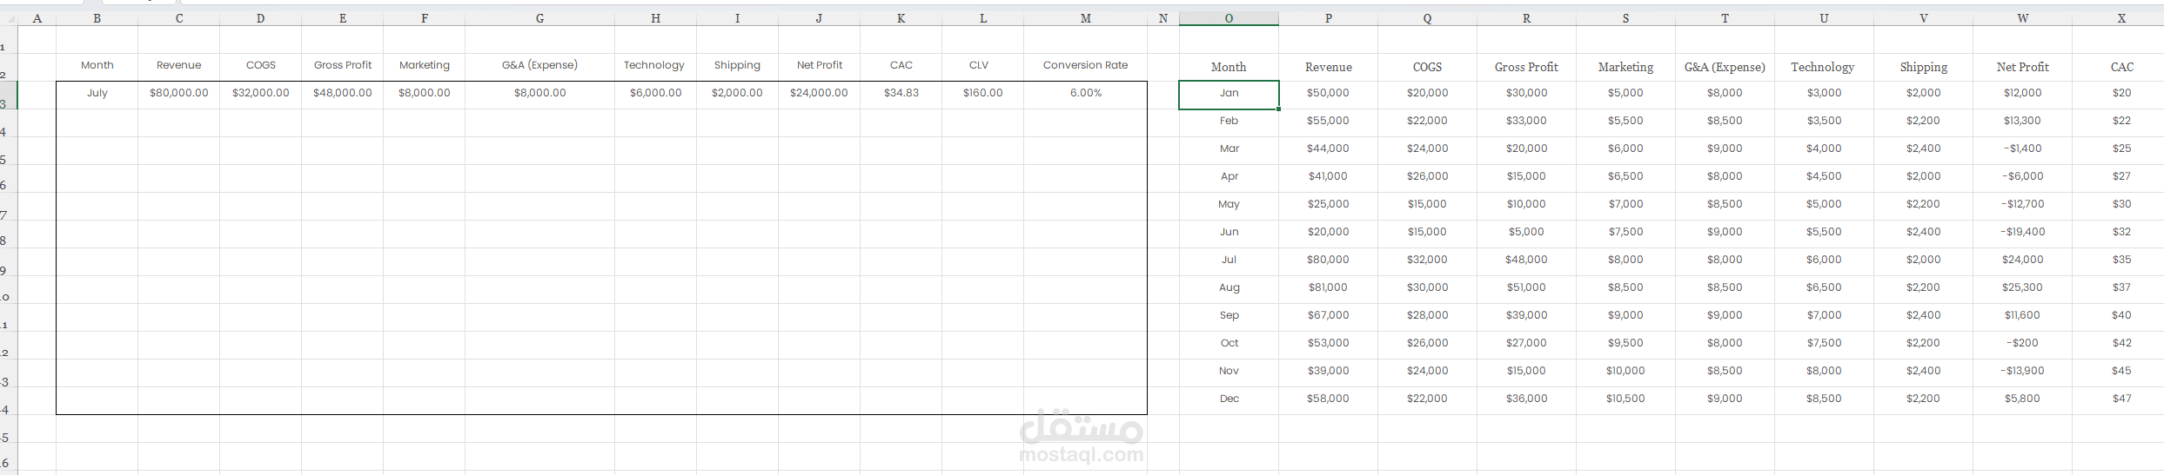Click the Aug revenue cell showing $81,000
Viewport: 2164px width, 475px height.
pyautogui.click(x=1328, y=287)
